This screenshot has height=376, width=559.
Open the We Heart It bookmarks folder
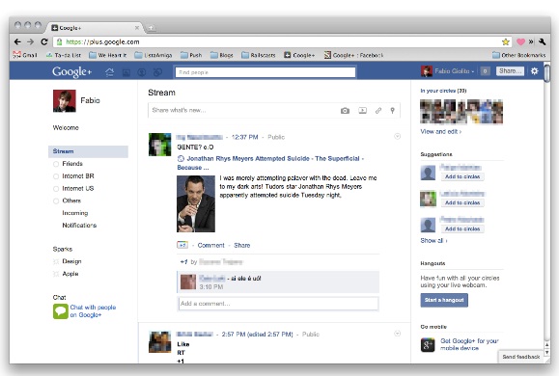[108, 55]
